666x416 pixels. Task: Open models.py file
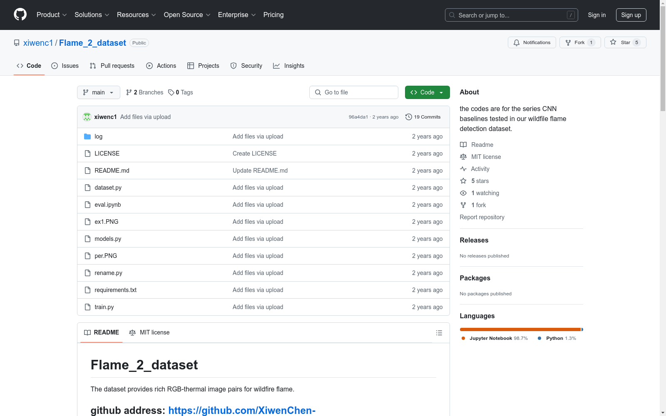[108, 239]
